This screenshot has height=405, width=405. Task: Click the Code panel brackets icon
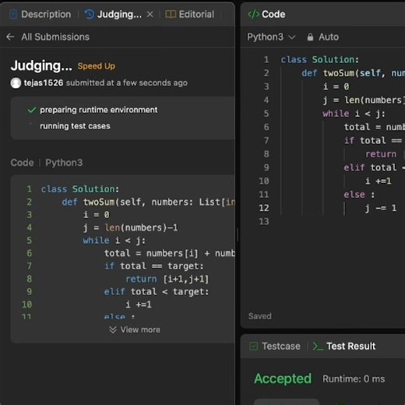click(x=253, y=14)
